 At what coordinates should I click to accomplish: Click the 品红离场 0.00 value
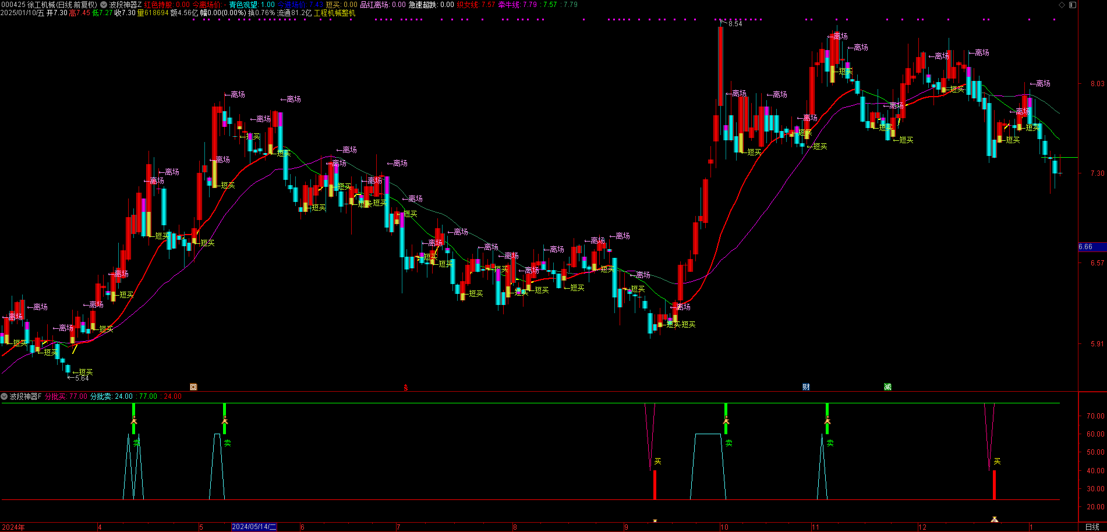point(383,5)
